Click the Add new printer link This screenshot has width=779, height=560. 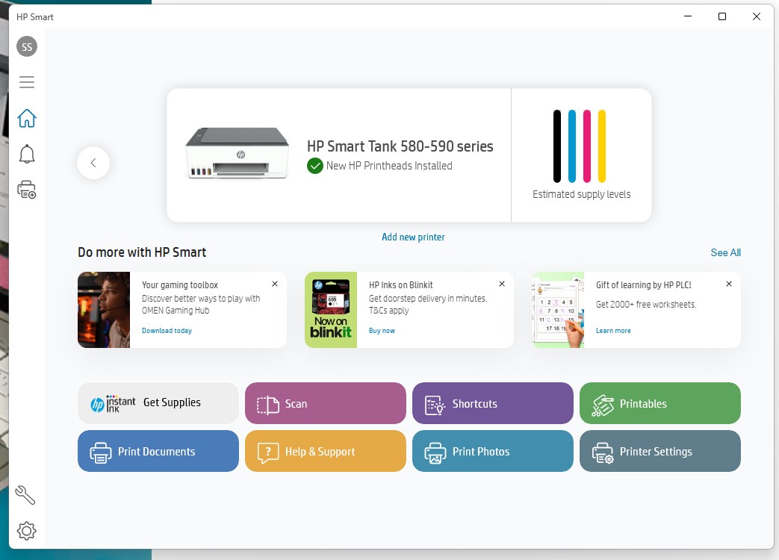pos(413,237)
